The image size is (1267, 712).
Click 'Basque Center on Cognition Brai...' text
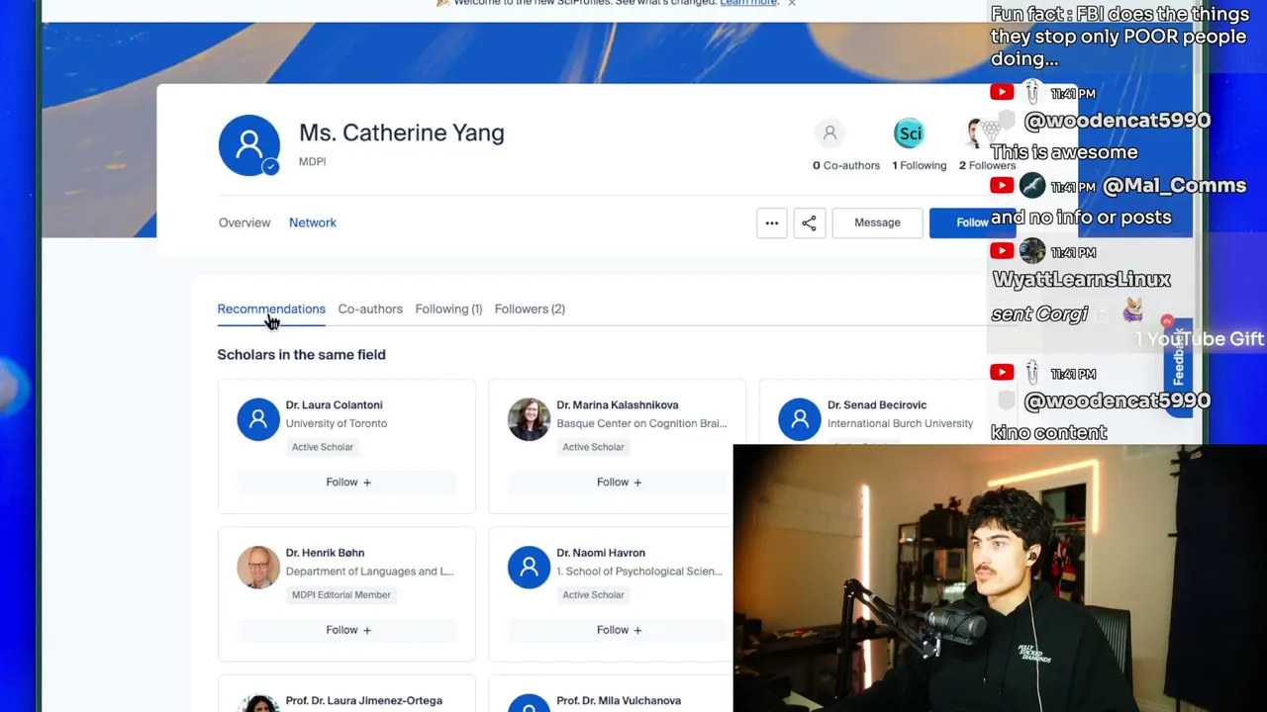coord(641,423)
